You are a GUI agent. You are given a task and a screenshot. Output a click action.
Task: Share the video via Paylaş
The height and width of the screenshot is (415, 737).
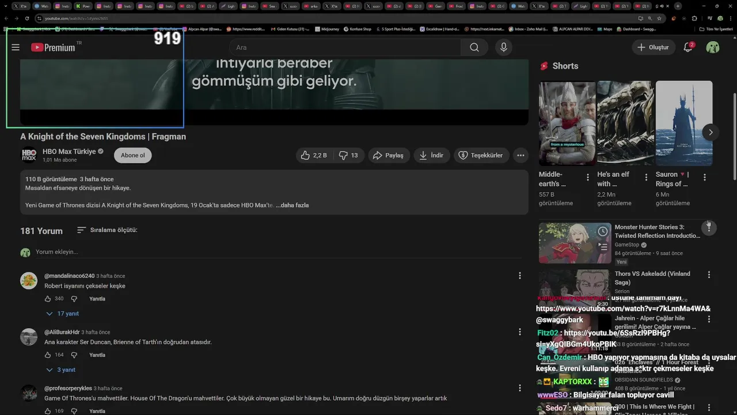pyautogui.click(x=388, y=155)
